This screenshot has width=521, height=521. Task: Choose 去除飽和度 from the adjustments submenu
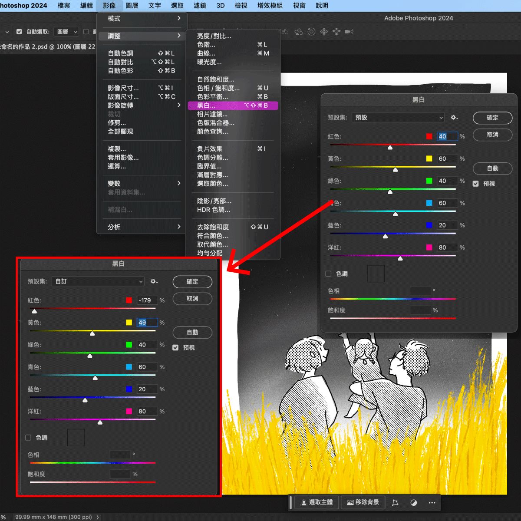[233, 227]
